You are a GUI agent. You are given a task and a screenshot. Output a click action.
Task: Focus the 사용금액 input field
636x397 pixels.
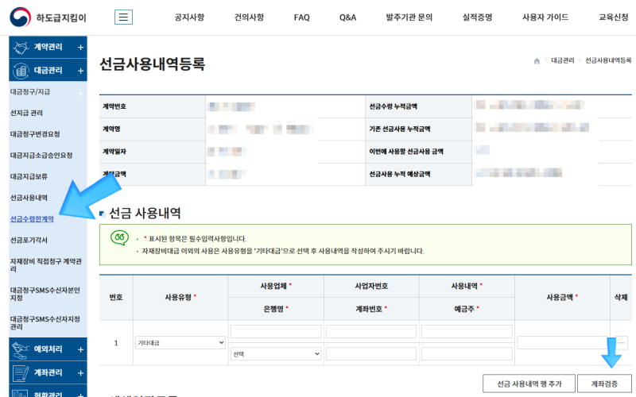point(561,343)
